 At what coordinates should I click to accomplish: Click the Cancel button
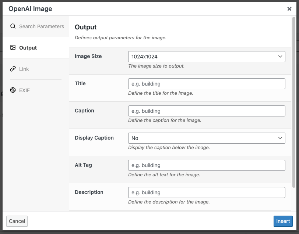point(17,221)
